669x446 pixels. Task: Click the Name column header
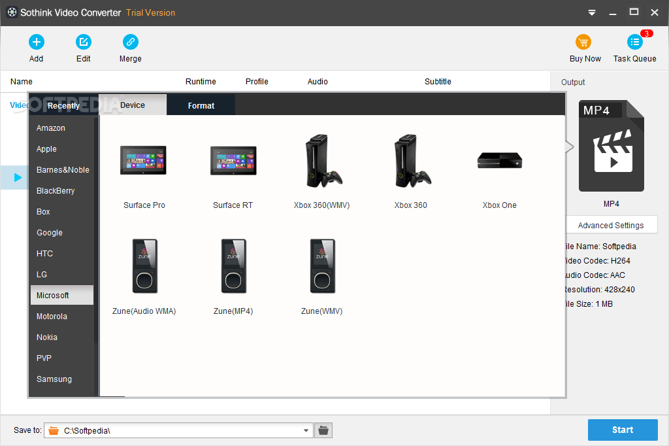(x=22, y=82)
